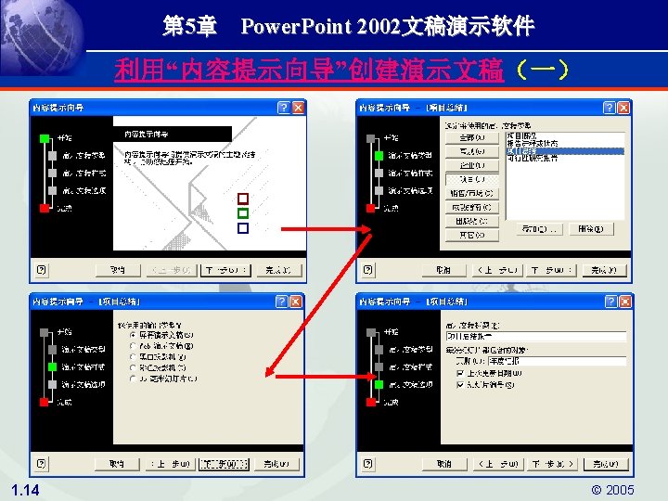Screen dimensions: 668x501
Task: Click the 添加 button under the template list
Action: point(540,229)
